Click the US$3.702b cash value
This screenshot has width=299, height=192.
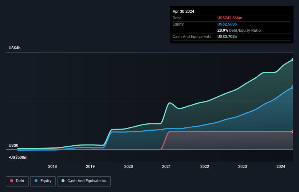pos(227,37)
